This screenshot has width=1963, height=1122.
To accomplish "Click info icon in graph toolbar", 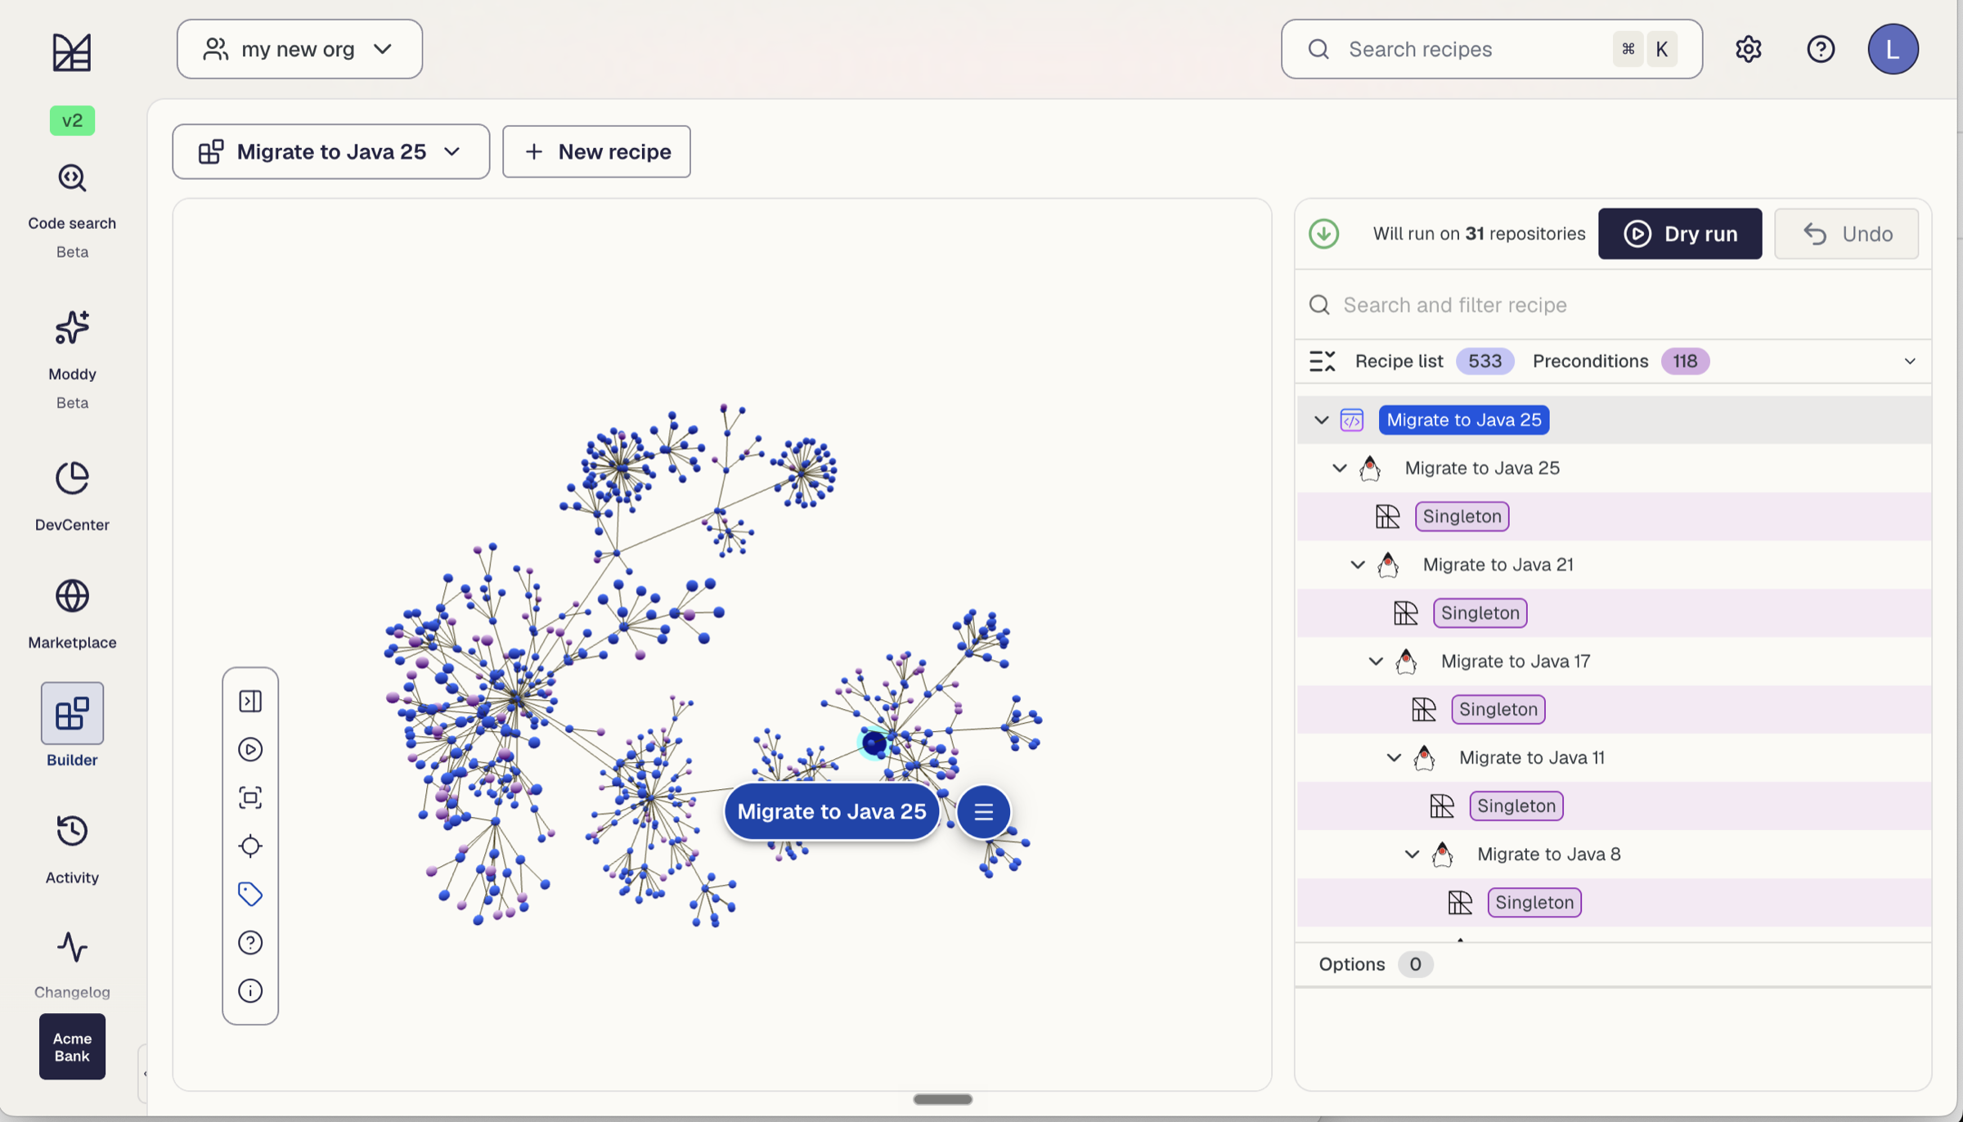I will coord(250,990).
